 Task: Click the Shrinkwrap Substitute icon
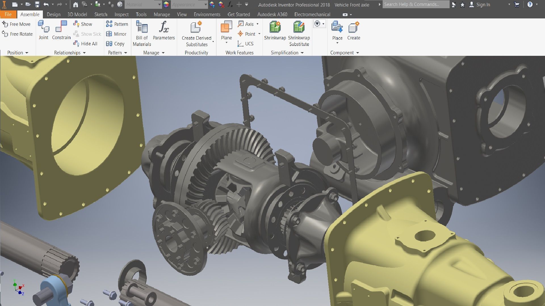[299, 27]
